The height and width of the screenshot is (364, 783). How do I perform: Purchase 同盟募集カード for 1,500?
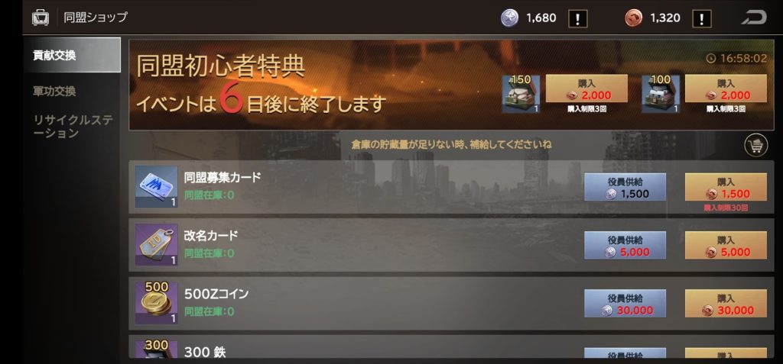point(726,187)
